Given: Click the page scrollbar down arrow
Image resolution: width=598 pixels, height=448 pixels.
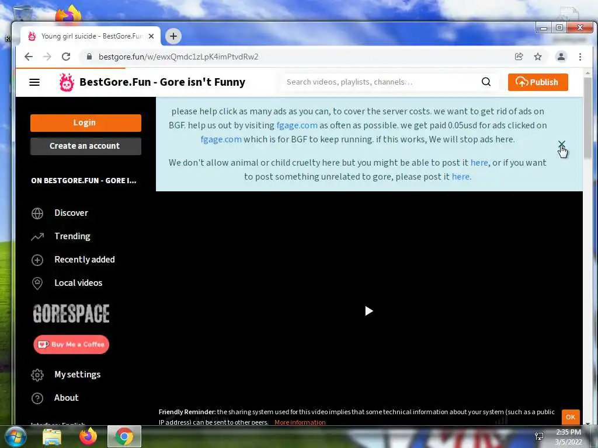Looking at the screenshot, I should click(x=587, y=423).
